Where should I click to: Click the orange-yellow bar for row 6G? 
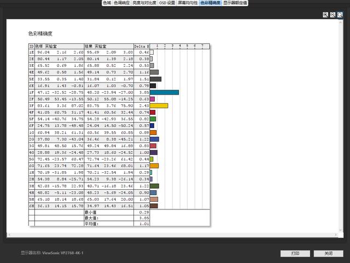click(x=154, y=166)
